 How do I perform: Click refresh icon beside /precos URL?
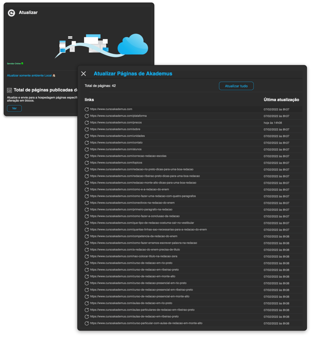coord(87,123)
